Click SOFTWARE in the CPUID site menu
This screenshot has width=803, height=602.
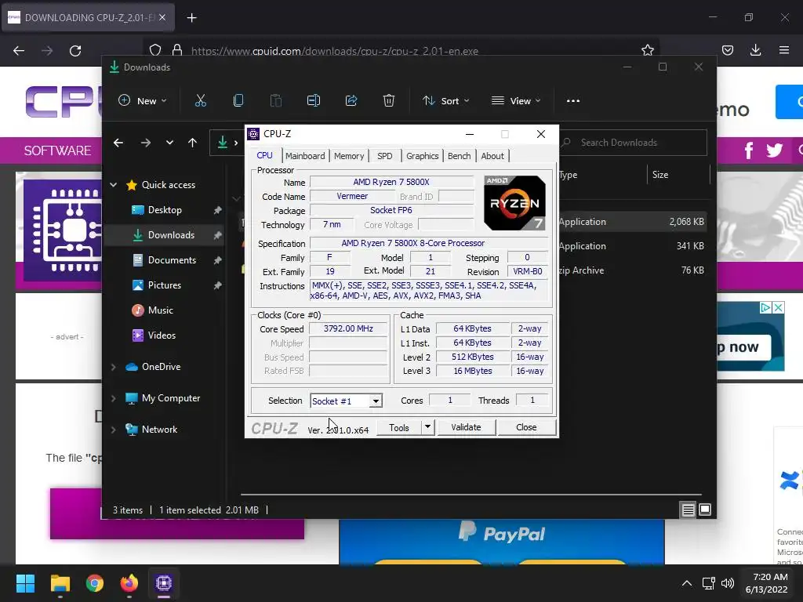tap(57, 150)
